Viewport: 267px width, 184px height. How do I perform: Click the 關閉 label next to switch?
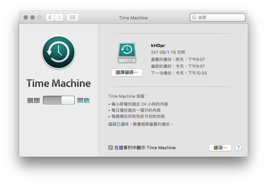(x=34, y=101)
